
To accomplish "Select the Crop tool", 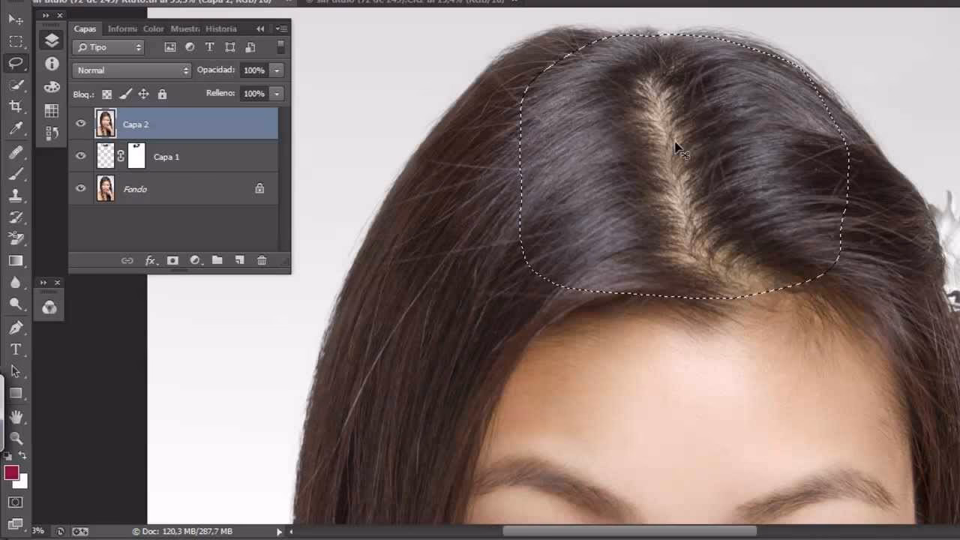I will click(x=16, y=106).
